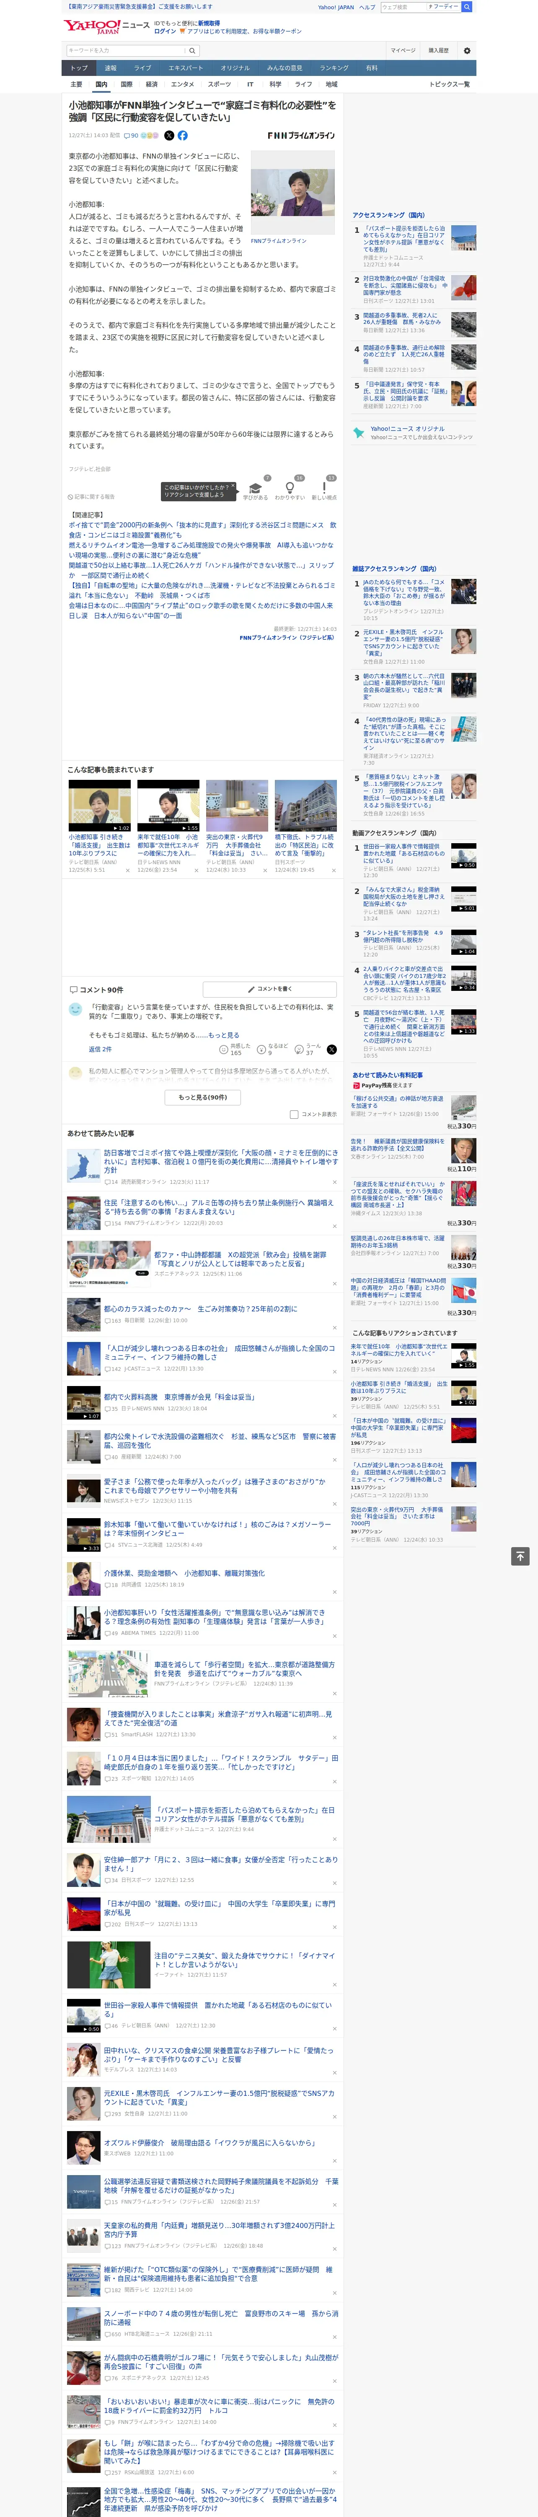
Task: Share the top comment on X
Action: [x=332, y=1050]
